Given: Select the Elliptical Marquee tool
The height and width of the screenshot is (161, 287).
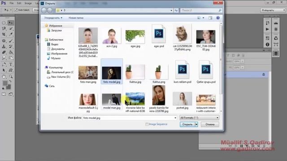Looking at the screenshot, I should (x=4, y=23).
